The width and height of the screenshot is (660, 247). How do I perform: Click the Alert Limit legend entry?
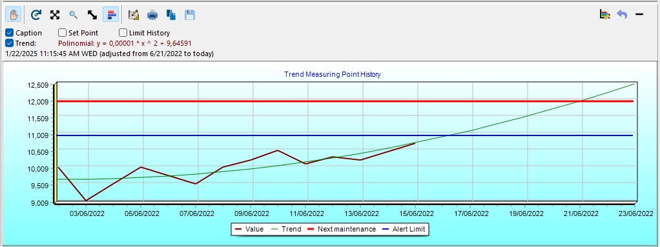pyautogui.click(x=403, y=229)
